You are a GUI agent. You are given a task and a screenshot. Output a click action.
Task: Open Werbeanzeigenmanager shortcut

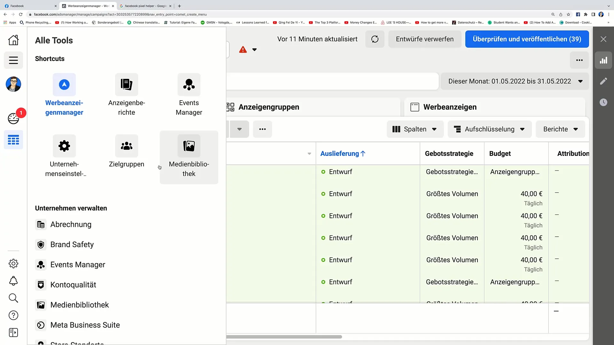[x=64, y=95]
